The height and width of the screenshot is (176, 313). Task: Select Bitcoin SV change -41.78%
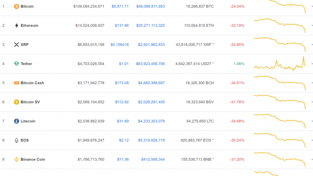coord(237,102)
